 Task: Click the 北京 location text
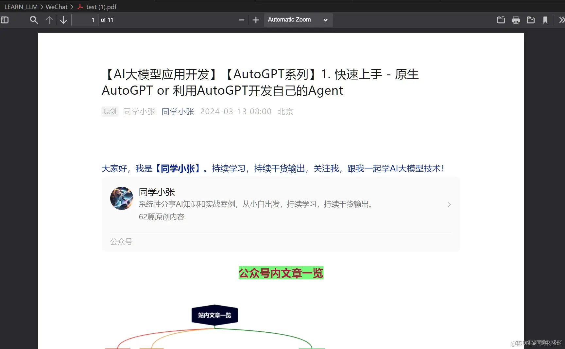(285, 112)
